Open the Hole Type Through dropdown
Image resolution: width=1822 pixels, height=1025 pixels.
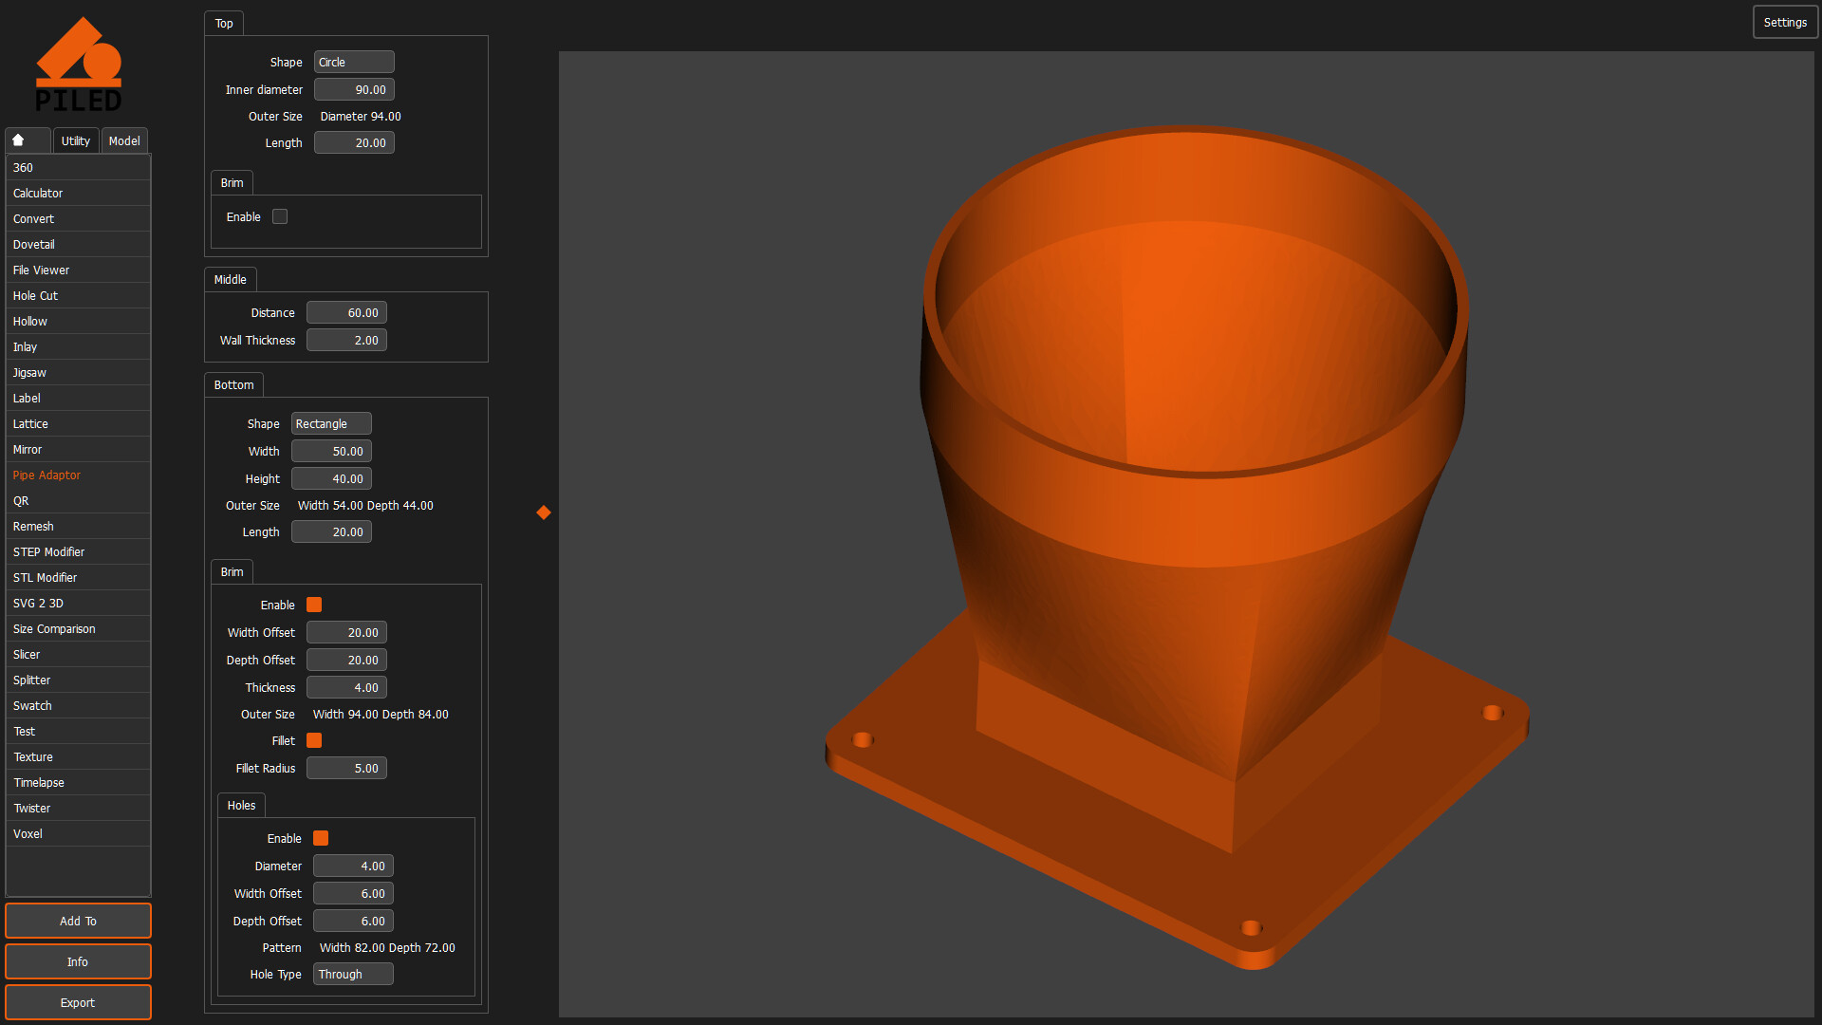pos(353,974)
